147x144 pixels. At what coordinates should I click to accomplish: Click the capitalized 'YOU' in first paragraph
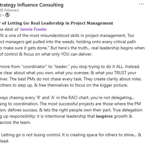pos(65,54)
